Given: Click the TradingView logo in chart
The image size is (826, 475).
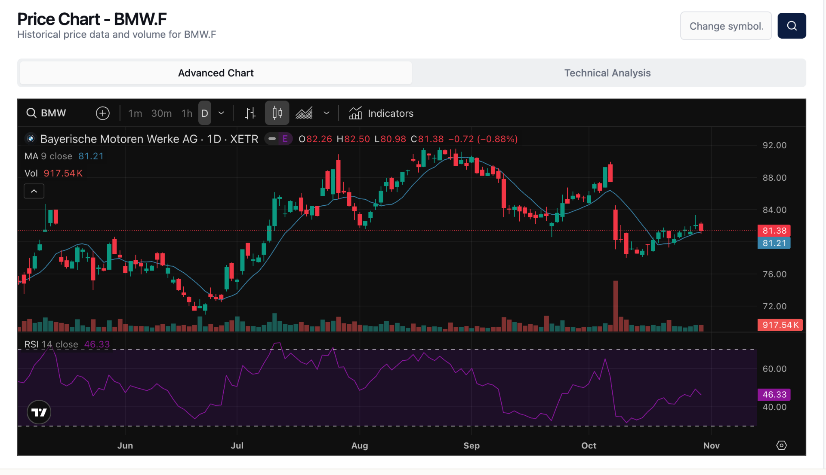Looking at the screenshot, I should coord(39,412).
